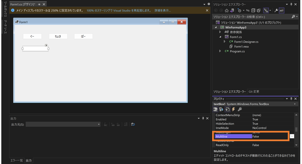302x164 pixels.
Task: Open the Multiline value dropdown
Action: 292,136
